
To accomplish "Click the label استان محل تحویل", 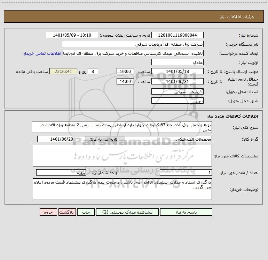I will 242,92.
